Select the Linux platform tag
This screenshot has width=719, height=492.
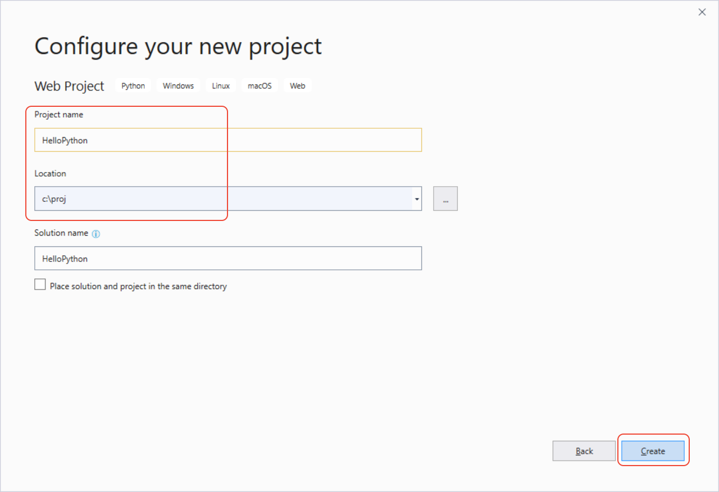(x=220, y=85)
